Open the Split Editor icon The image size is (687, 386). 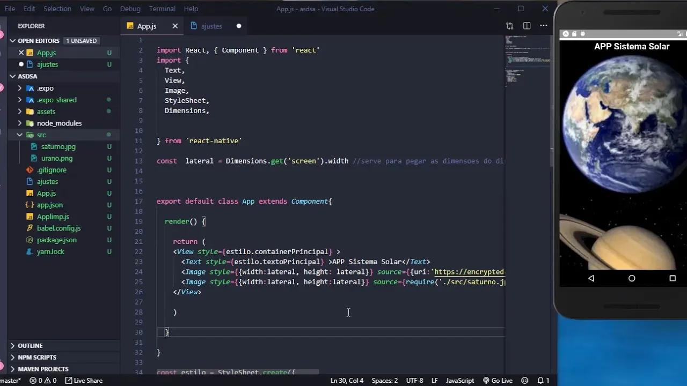(x=527, y=25)
